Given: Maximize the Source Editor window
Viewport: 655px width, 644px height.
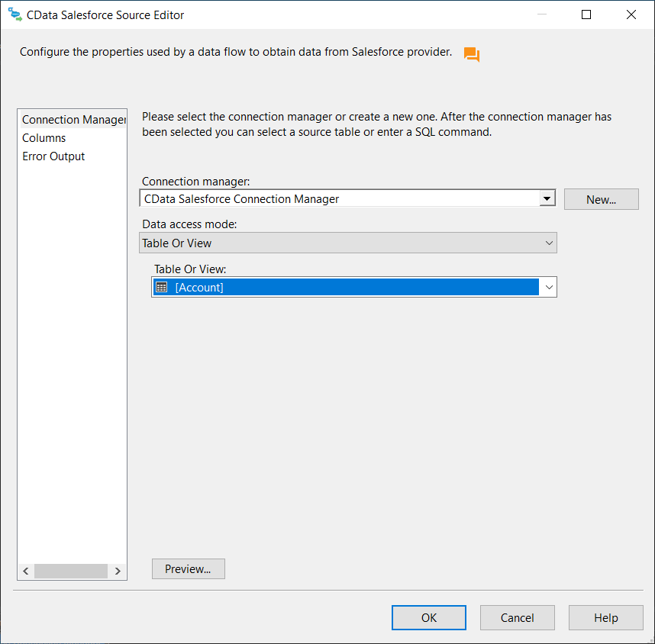Looking at the screenshot, I should click(x=586, y=14).
